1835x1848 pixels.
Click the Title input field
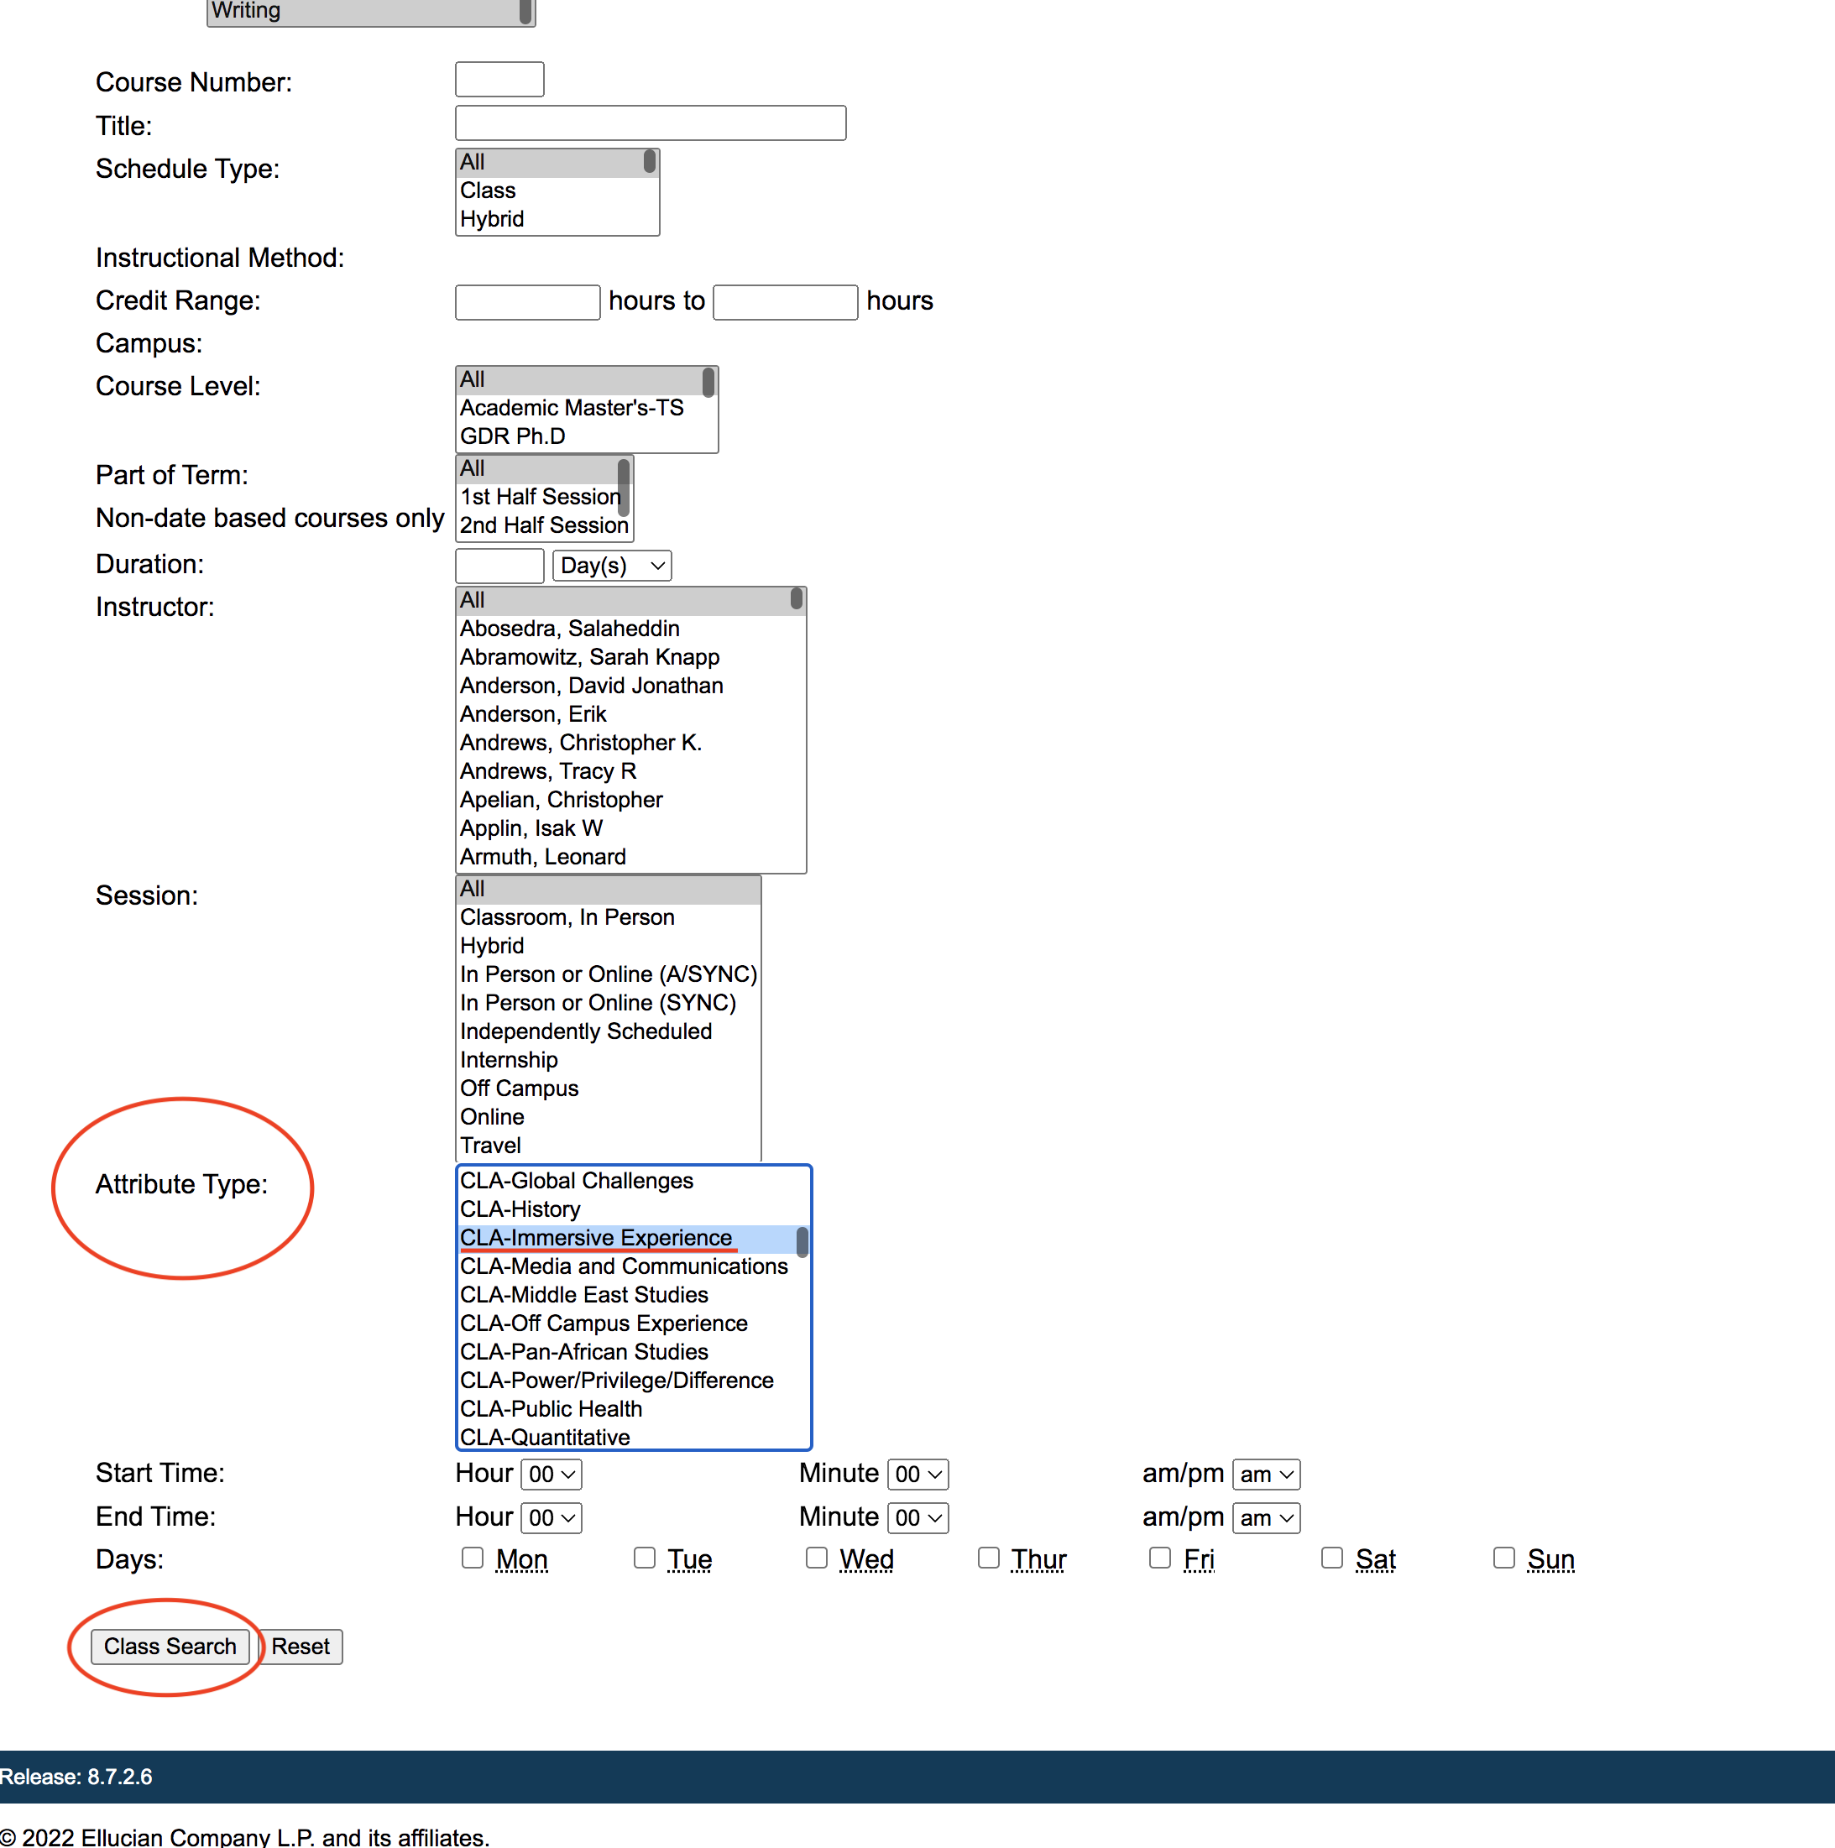[651, 123]
